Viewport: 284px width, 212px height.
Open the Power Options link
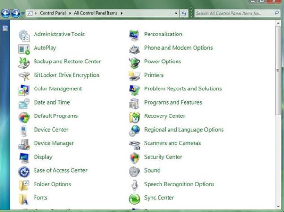click(x=163, y=62)
